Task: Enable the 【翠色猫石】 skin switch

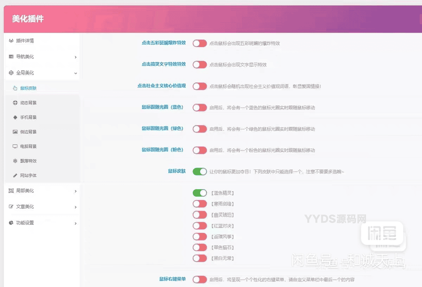Action: click(200, 247)
